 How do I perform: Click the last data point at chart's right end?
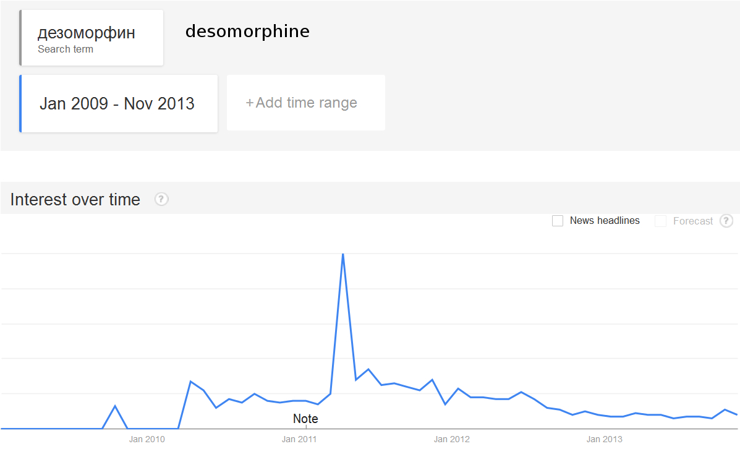(x=736, y=414)
